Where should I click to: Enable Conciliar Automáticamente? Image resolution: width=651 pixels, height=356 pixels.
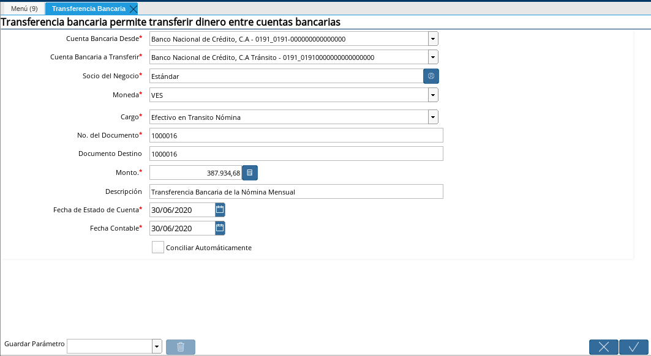[157, 247]
